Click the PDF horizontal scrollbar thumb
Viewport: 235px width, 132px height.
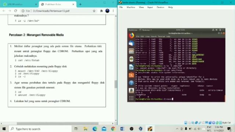(58, 124)
